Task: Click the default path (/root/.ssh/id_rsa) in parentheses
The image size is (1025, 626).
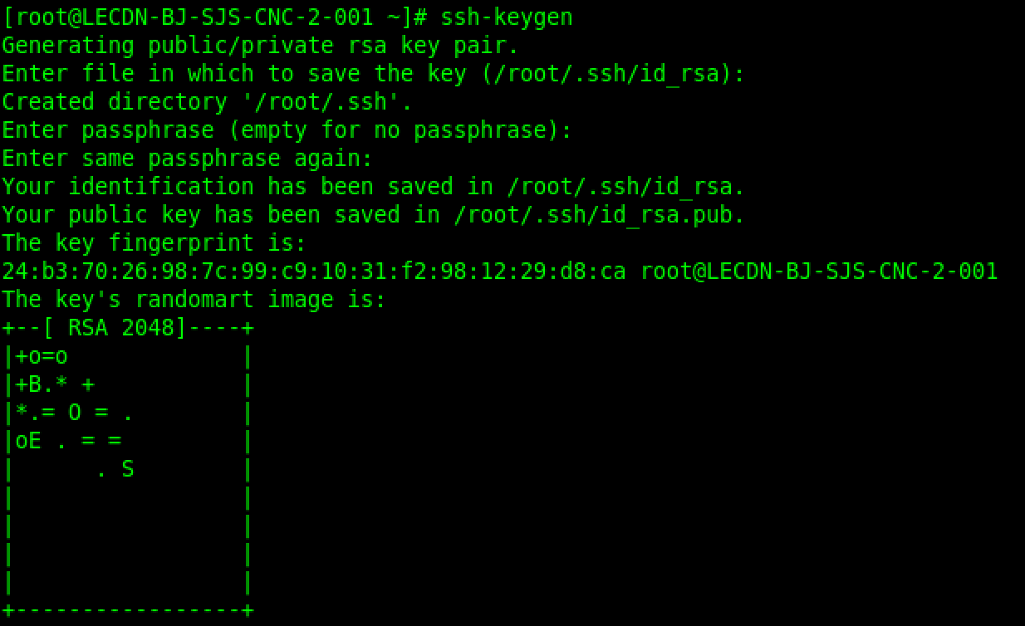Action: pos(606,73)
